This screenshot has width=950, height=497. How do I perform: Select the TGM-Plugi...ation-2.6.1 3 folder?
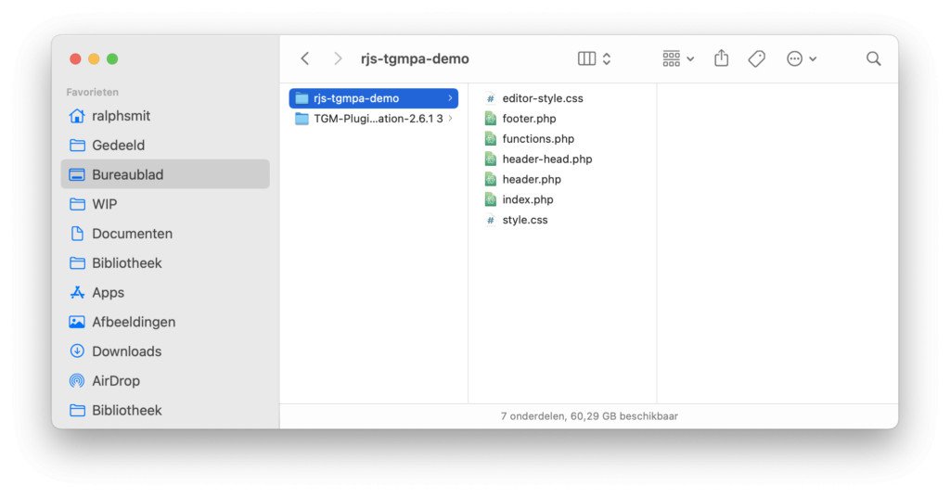click(373, 119)
